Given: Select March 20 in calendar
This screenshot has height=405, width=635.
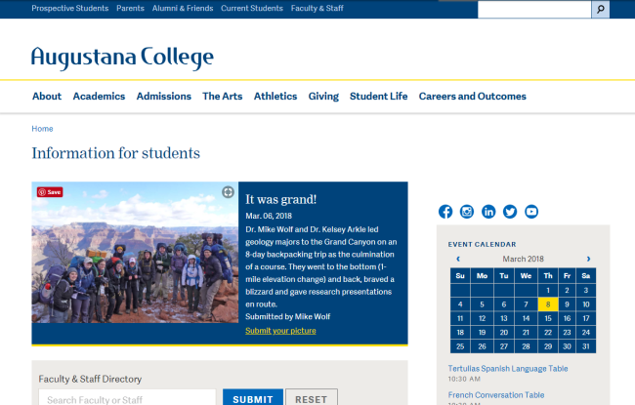Looking at the screenshot, I should coord(504,332).
